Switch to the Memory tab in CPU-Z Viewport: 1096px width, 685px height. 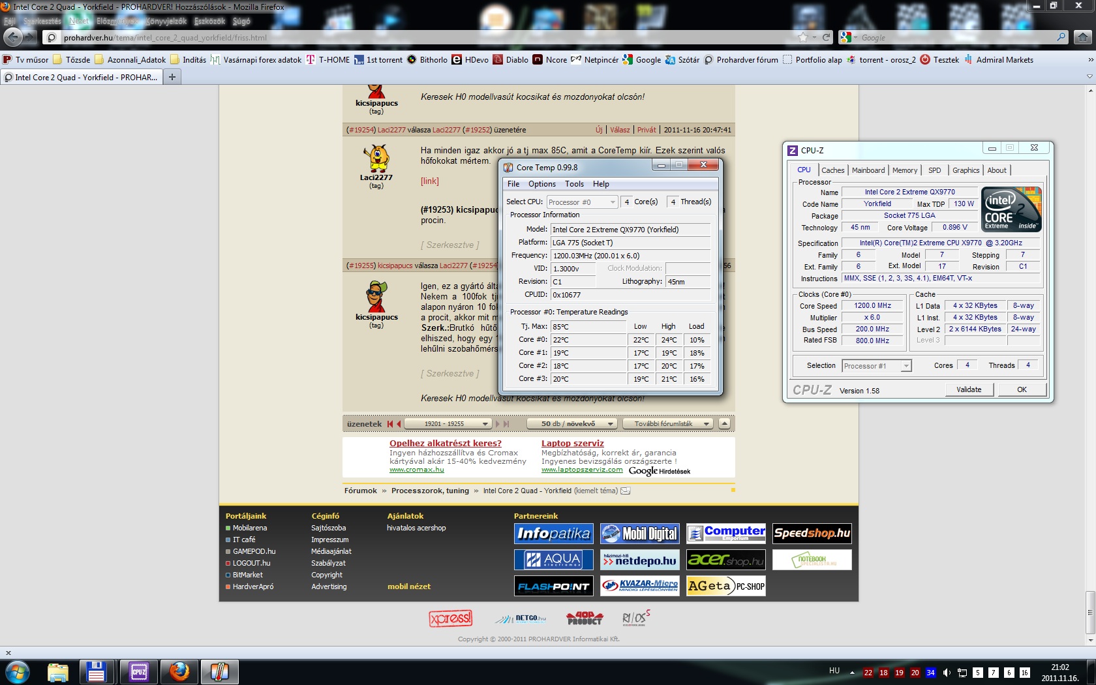click(905, 170)
